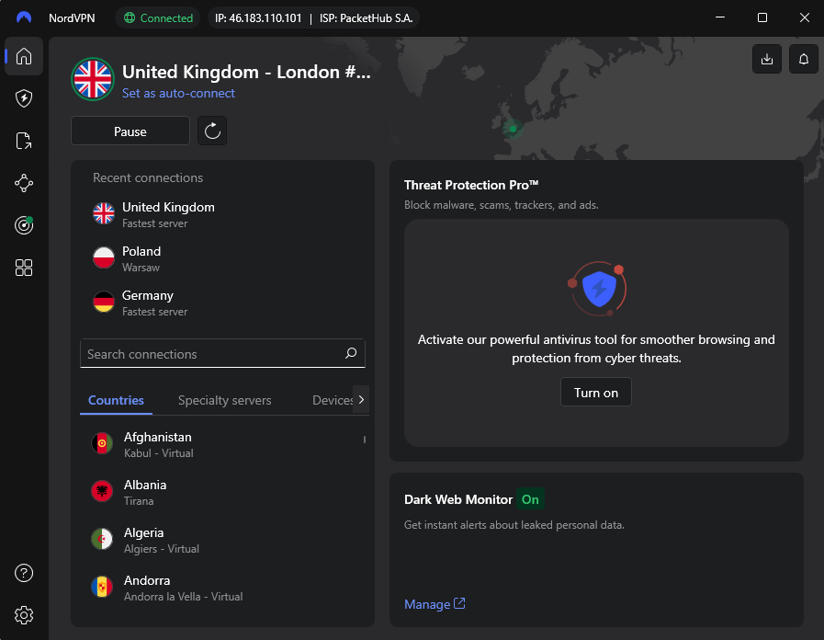Open the Help question mark icon
The width and height of the screenshot is (824, 640).
click(x=24, y=573)
